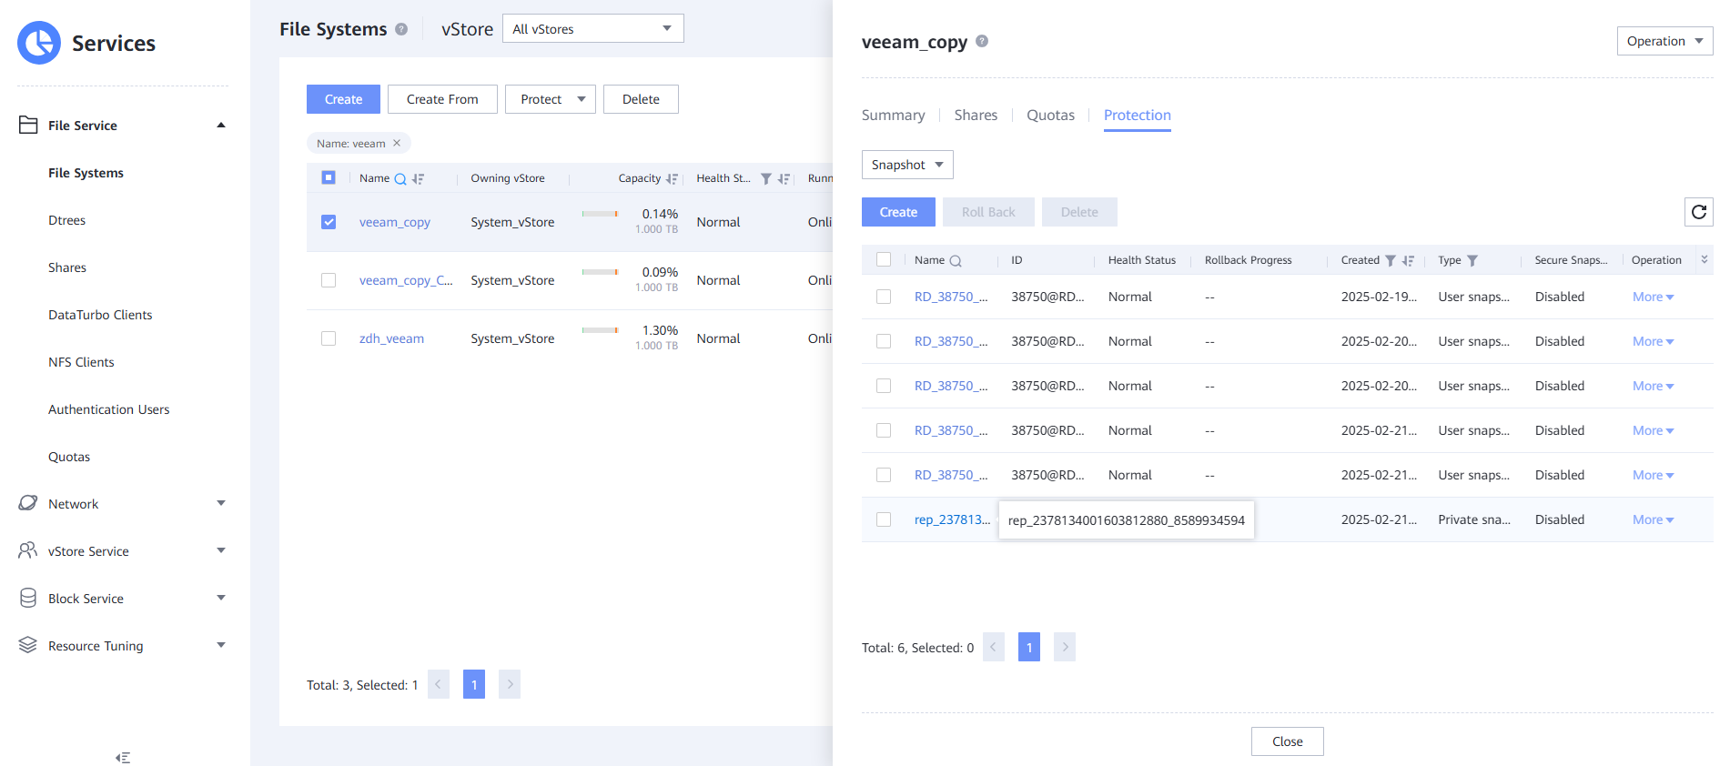
Task: Uncheck the veeam_copy file system checkbox
Action: point(329,222)
